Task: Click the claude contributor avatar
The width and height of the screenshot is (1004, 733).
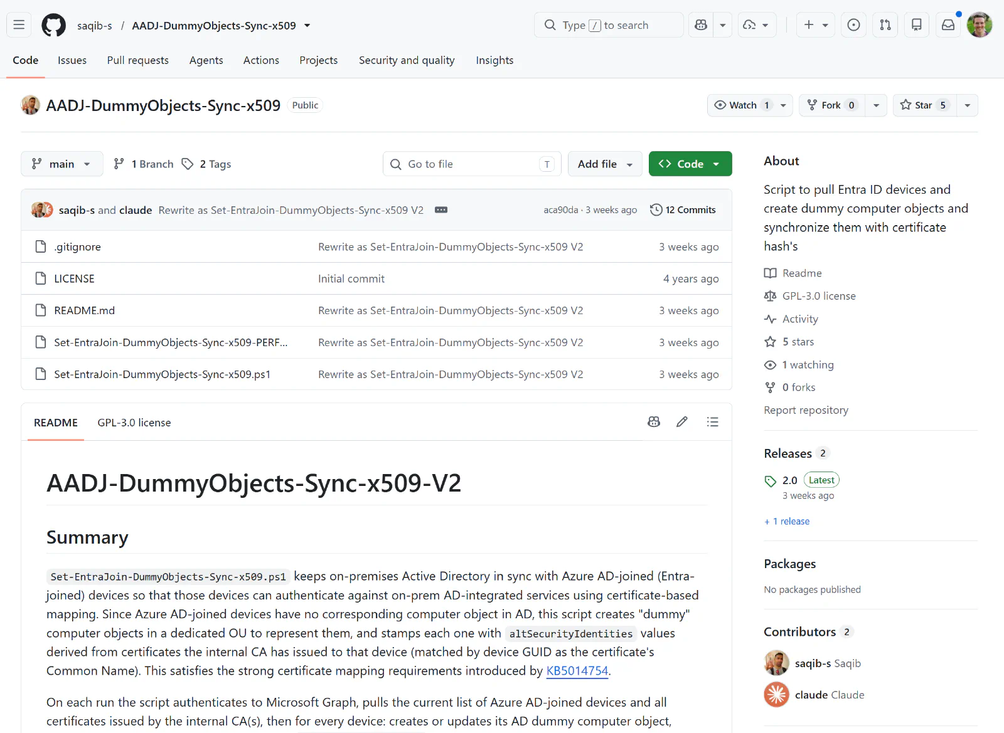Action: 776,694
